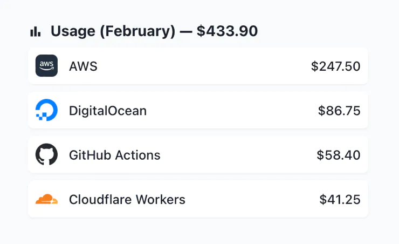Select the AWS service name label
The height and width of the screenshot is (244, 399).
tap(83, 66)
